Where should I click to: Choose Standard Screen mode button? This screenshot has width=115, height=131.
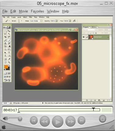tap(5, 77)
